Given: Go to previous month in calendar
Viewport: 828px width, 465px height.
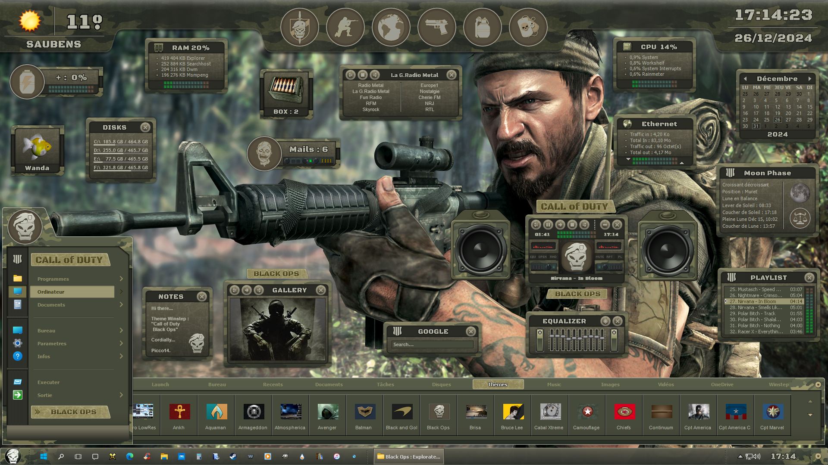Looking at the screenshot, I should (x=745, y=79).
